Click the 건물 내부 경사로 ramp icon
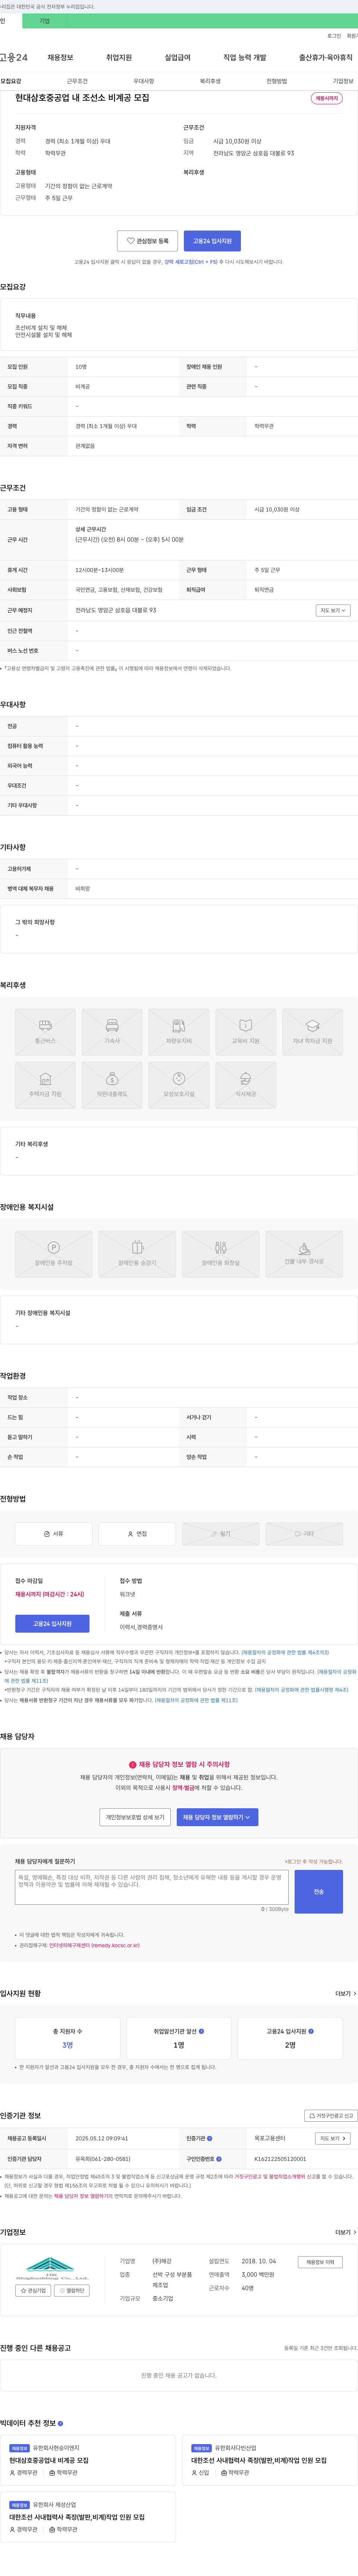This screenshot has height=2576, width=358. click(304, 1254)
